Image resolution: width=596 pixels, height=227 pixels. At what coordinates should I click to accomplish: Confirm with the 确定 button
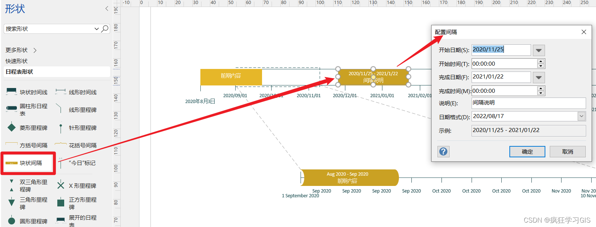click(527, 151)
